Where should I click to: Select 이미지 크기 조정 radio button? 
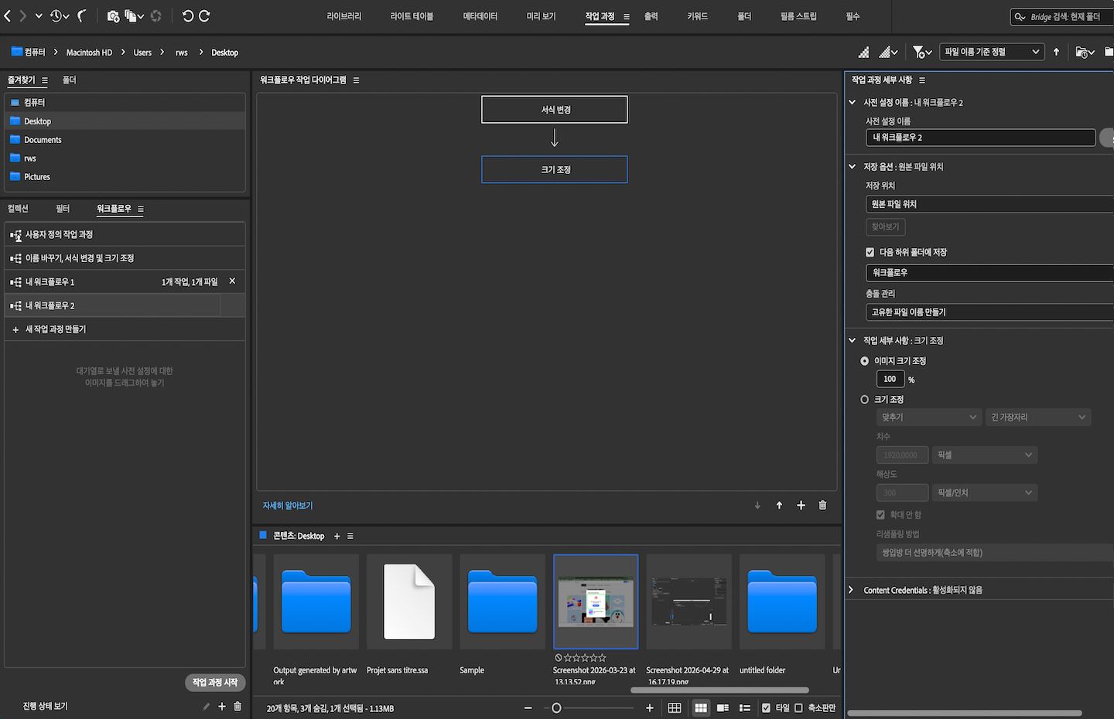pos(864,361)
